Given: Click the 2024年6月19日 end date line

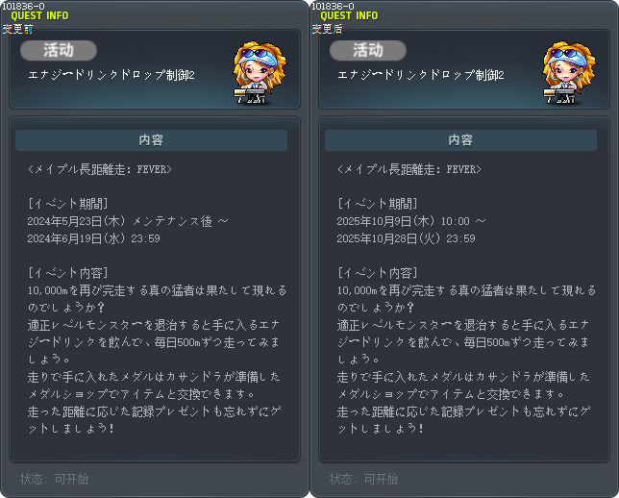Looking at the screenshot, I should tap(93, 238).
